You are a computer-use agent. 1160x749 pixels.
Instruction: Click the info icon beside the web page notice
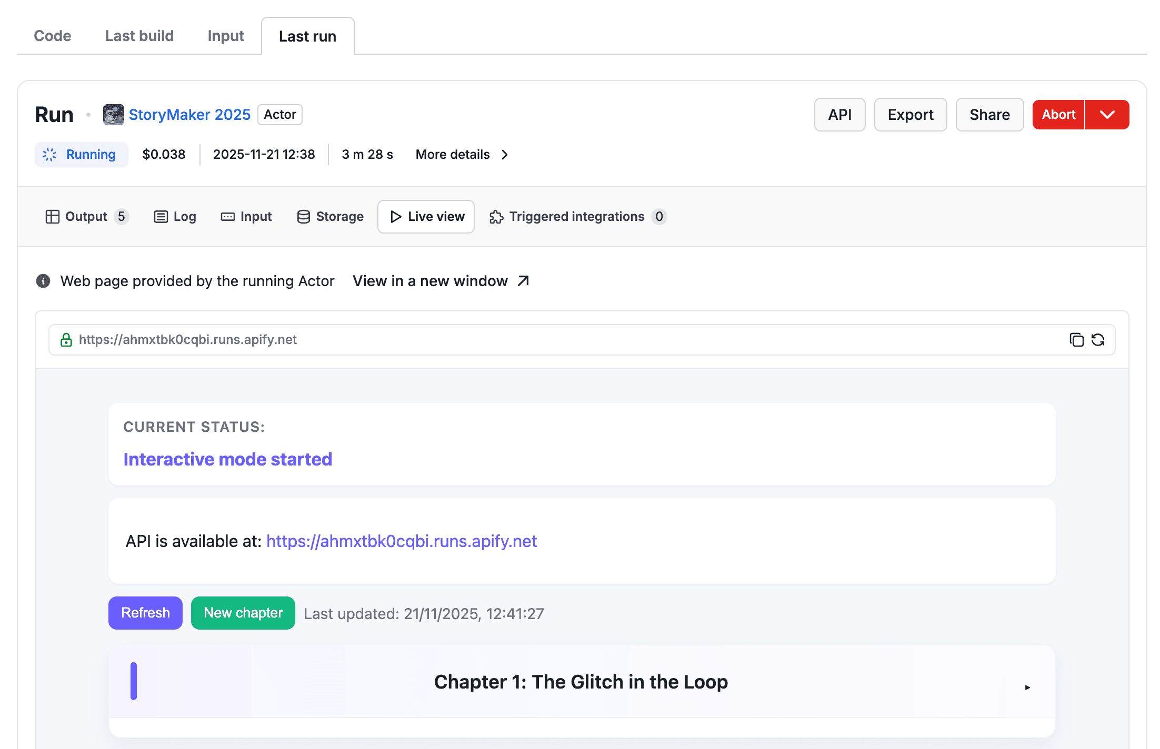tap(43, 281)
